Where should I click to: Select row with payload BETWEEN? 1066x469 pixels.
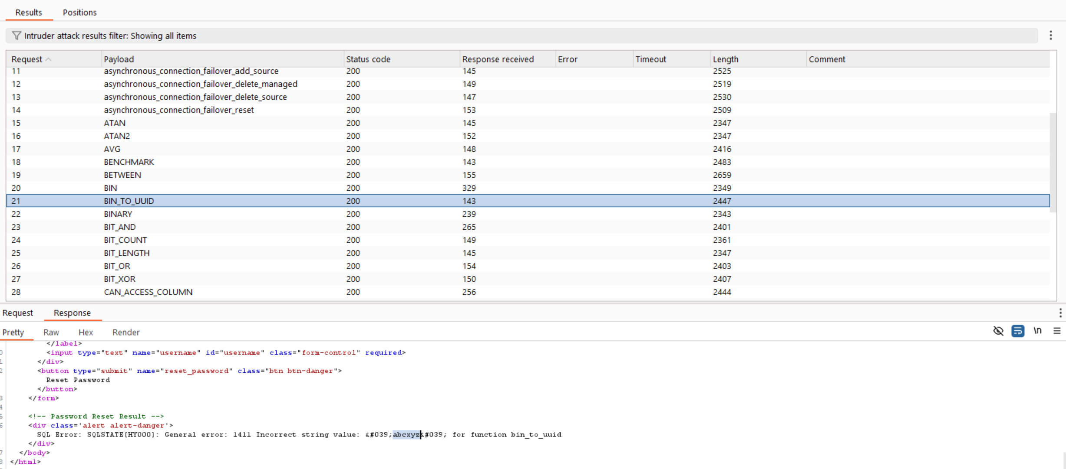[528, 175]
